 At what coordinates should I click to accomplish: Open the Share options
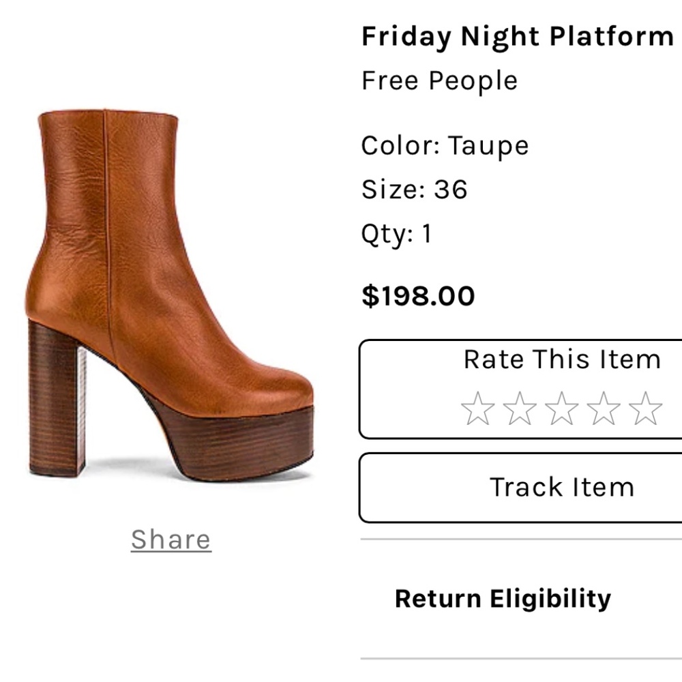170,538
